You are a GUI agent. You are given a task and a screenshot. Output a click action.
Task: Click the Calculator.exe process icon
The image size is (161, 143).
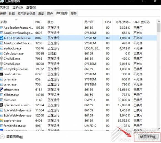pyautogui.click(x=1, y=53)
